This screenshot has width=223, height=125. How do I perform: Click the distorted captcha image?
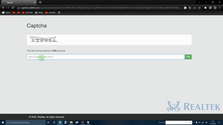click(x=44, y=39)
